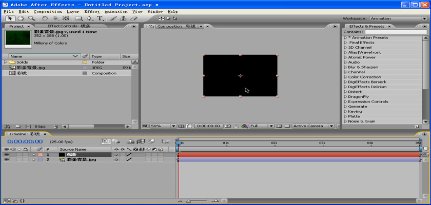The width and height of the screenshot is (431, 205).
Task: Select the Eraser tool
Action: [x=133, y=18]
